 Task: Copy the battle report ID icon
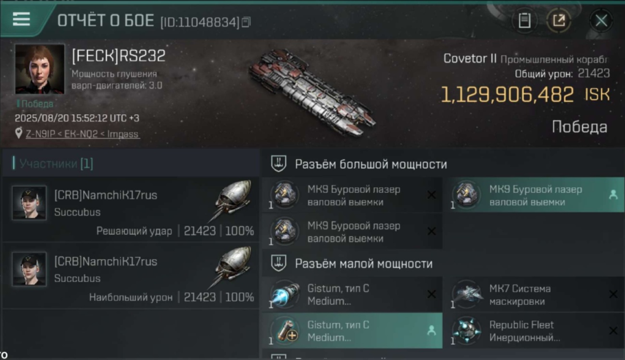pos(246,22)
